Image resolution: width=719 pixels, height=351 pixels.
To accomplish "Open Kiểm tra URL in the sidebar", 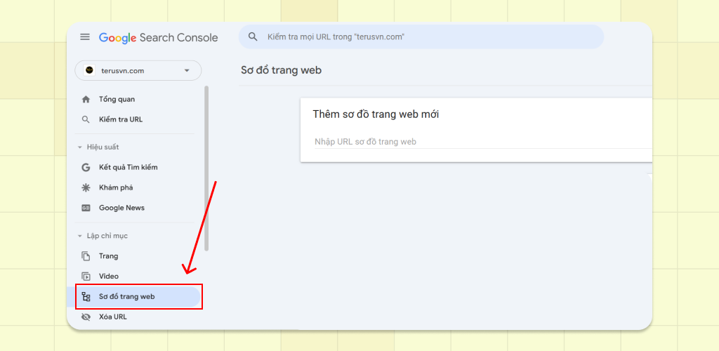I will 121,119.
